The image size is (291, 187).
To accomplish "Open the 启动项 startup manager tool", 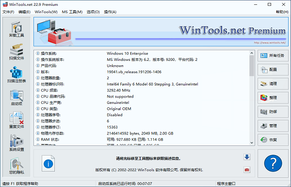I will tap(16, 98).
